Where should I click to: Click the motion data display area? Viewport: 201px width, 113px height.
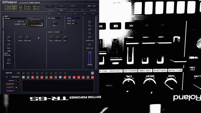[58, 86]
